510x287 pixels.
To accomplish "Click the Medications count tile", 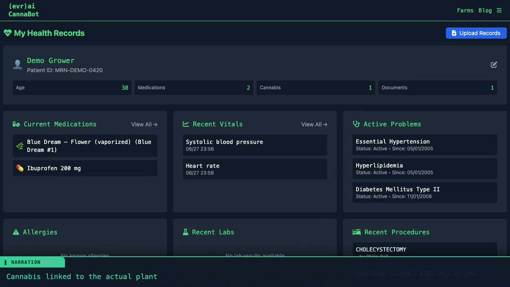I will pyautogui.click(x=194, y=88).
